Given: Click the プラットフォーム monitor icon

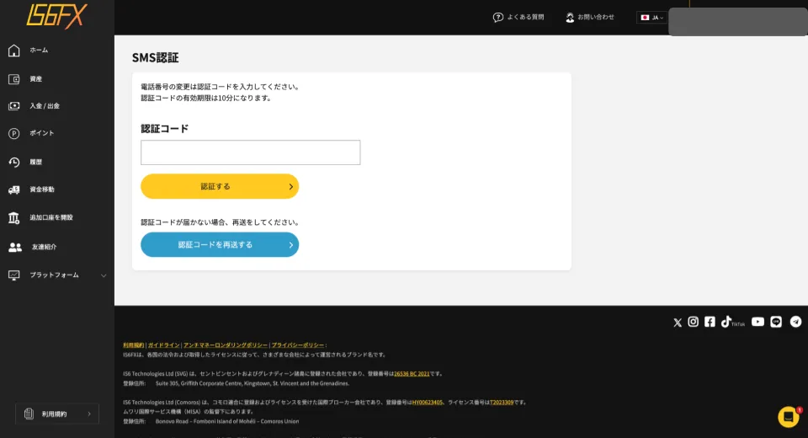Looking at the screenshot, I should (x=14, y=275).
